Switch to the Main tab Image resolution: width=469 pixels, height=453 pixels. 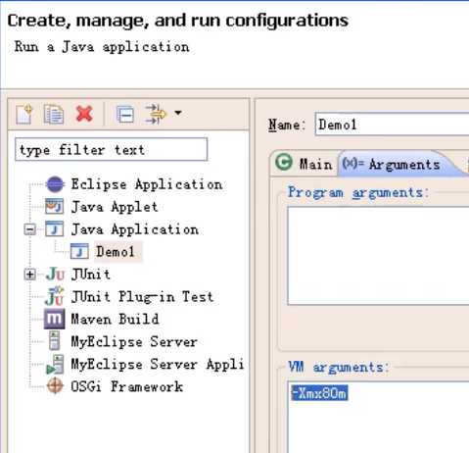(305, 163)
